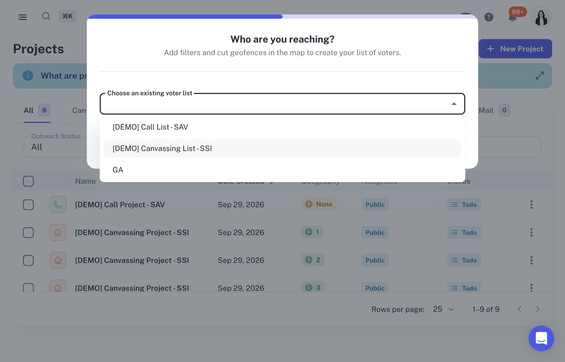Click Public badge of Canvassing Project geography 1
The height and width of the screenshot is (362, 565).
pyautogui.click(x=375, y=233)
